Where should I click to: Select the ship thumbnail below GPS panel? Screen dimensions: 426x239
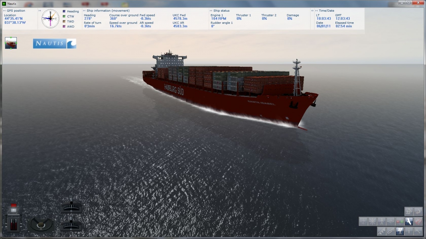(11, 43)
